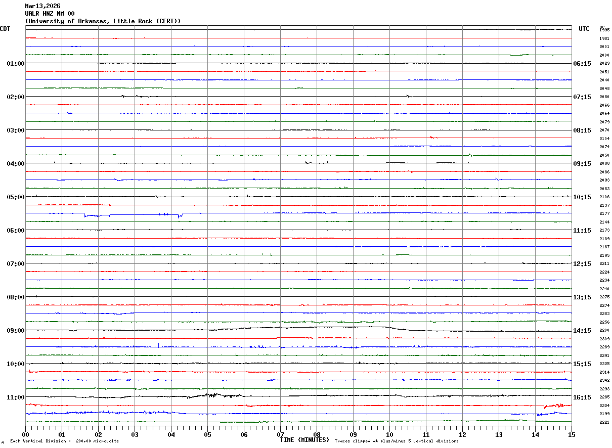Select the 04:00 CDT time label
Screen dimensions: 612x448
point(16,164)
